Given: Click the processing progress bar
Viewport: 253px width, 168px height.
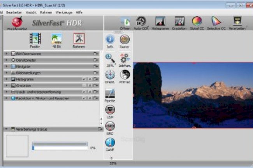Looking at the screenshot, I should (x=60, y=148).
